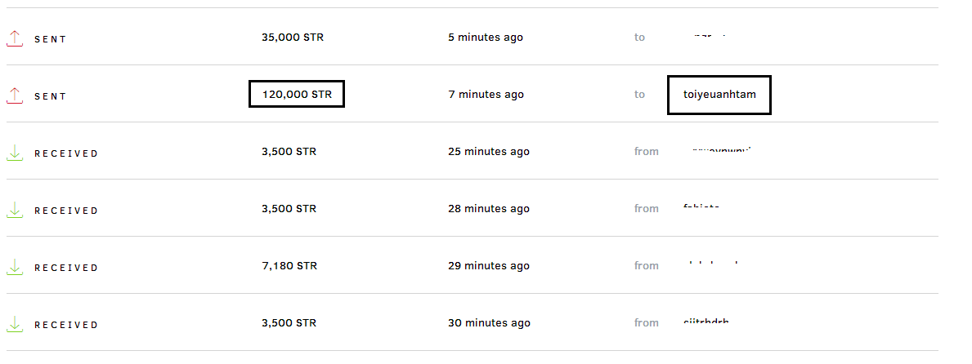Click the SENT label on the toiyeuanhtam row

pos(50,96)
